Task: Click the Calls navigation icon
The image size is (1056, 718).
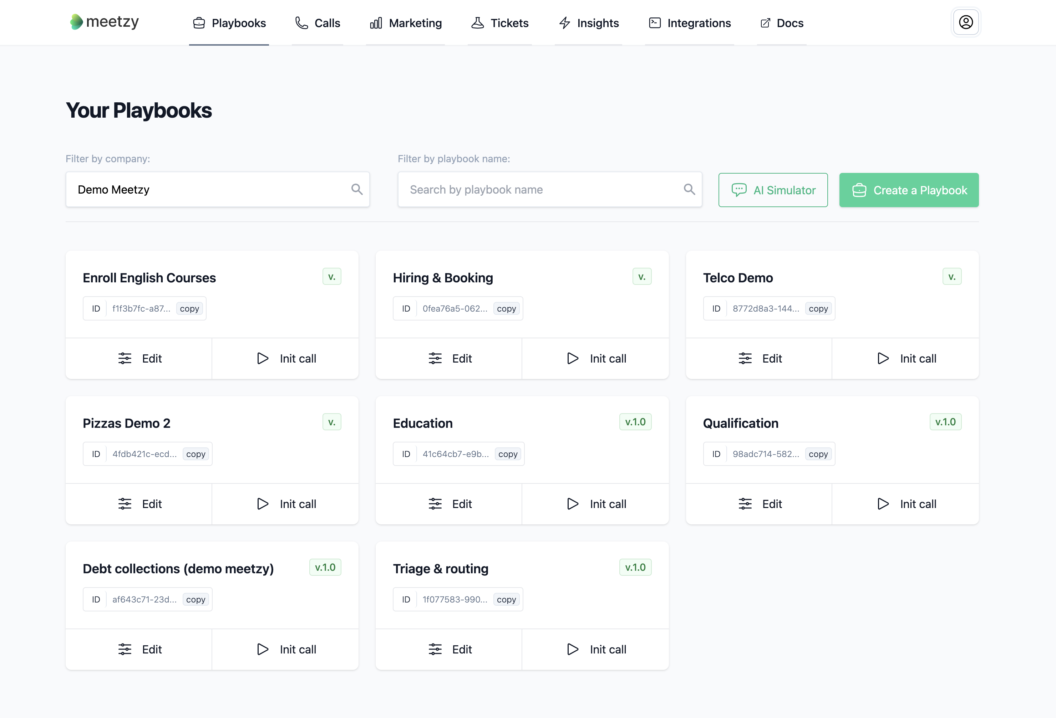Action: pos(301,22)
